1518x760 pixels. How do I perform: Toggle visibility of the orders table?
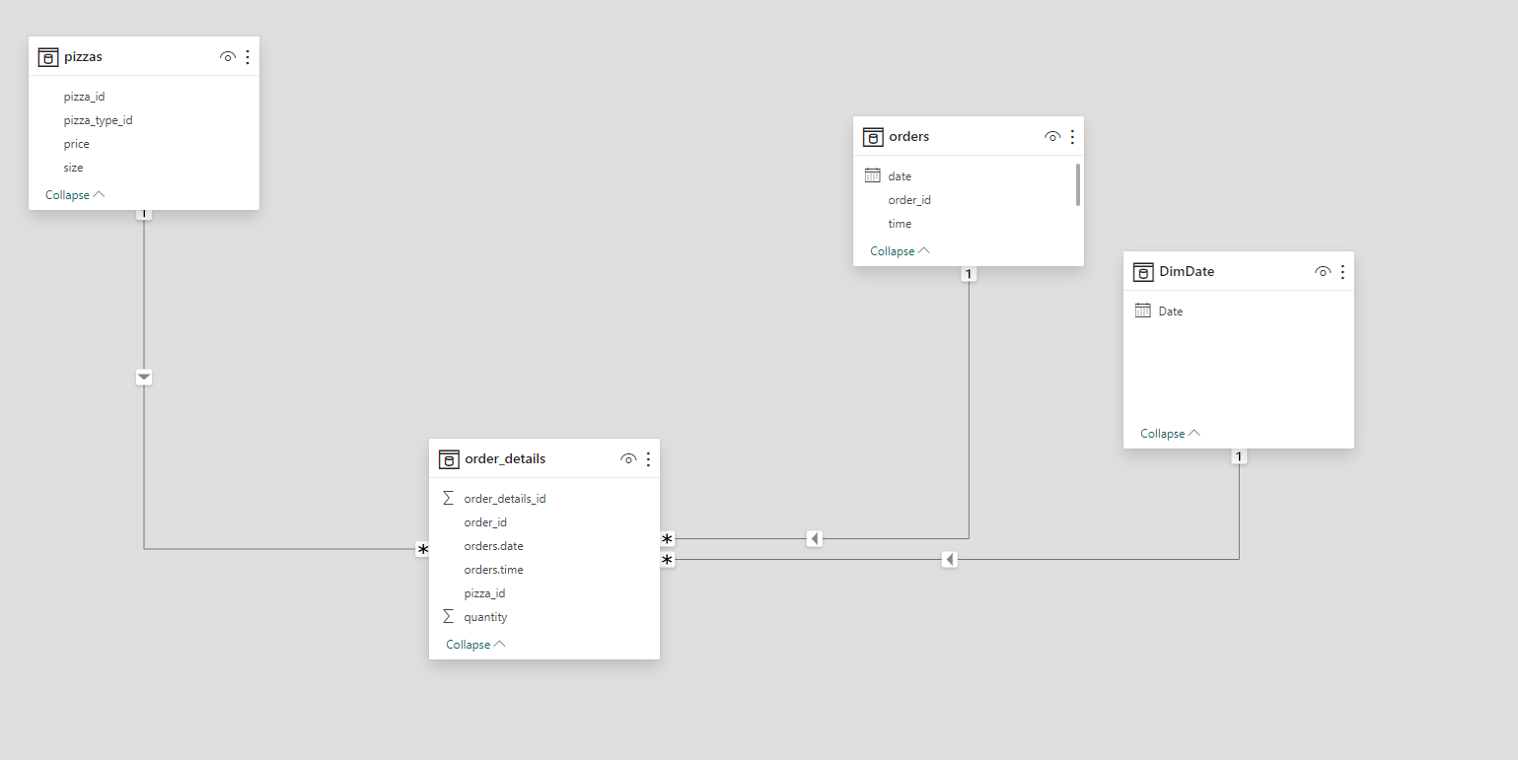[1051, 137]
